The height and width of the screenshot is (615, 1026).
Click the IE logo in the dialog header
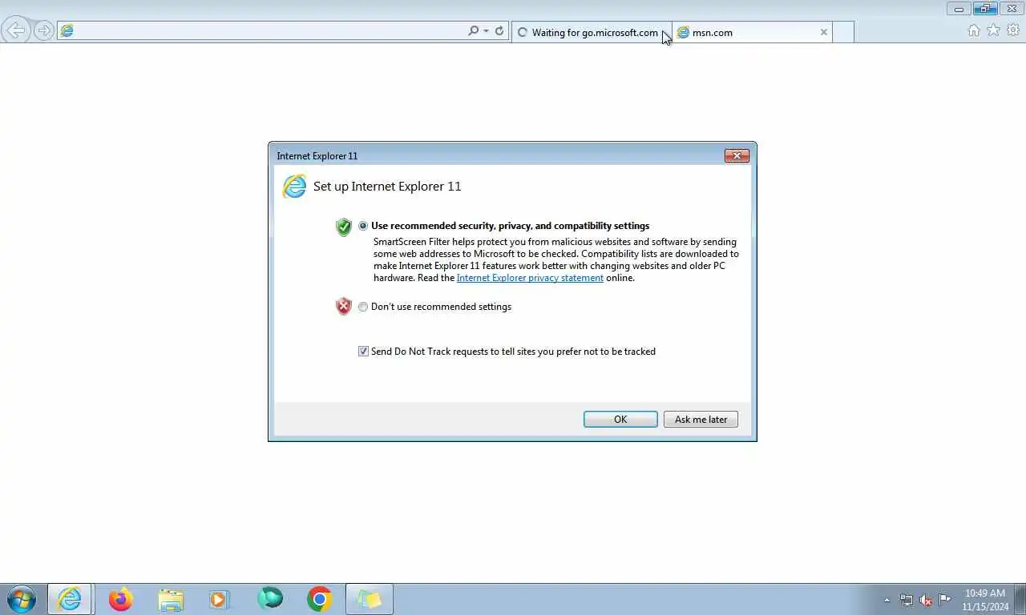[294, 187]
